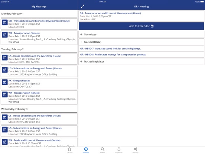This screenshot has width=205, height=154.
Task: Tap calendar icon for AK Energy hearing
Action: pos(5,82)
